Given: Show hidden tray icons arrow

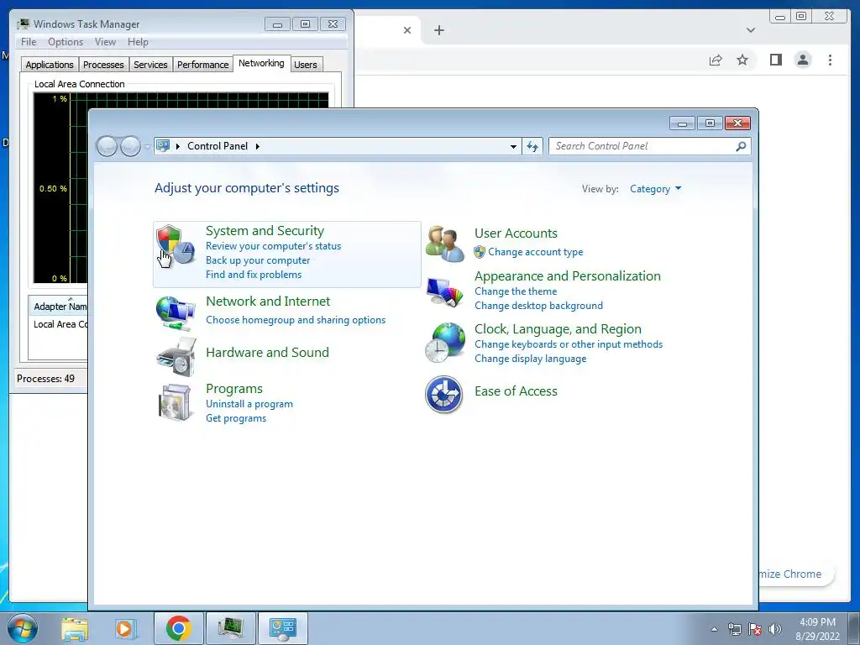Looking at the screenshot, I should click(x=714, y=629).
